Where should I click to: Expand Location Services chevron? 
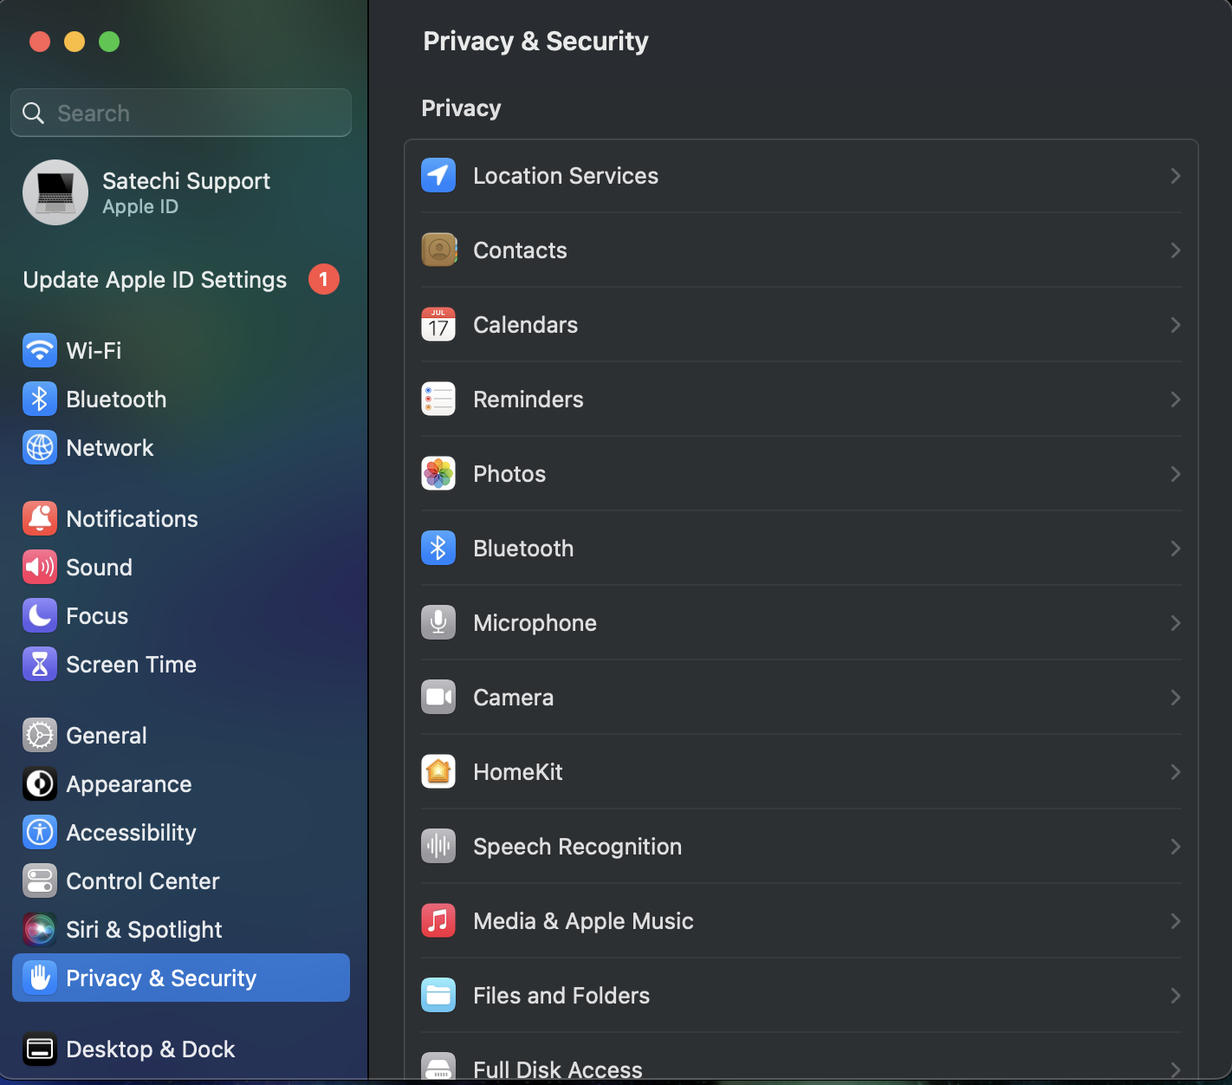(1176, 176)
